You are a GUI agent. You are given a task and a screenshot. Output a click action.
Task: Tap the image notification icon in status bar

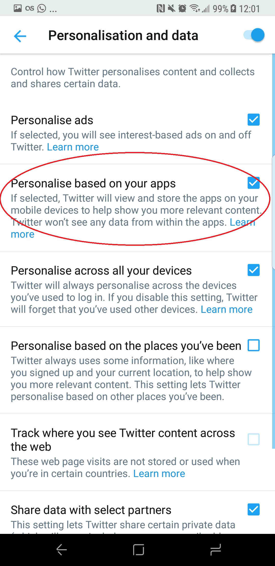(x=18, y=8)
